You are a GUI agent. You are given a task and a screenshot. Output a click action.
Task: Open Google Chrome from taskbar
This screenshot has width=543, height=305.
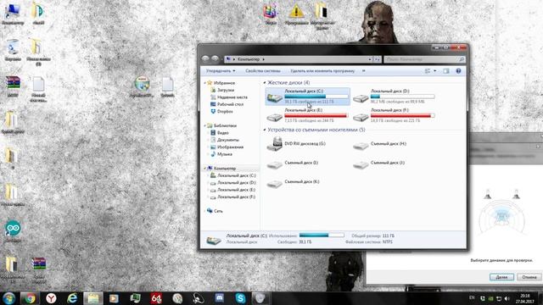coord(30,298)
